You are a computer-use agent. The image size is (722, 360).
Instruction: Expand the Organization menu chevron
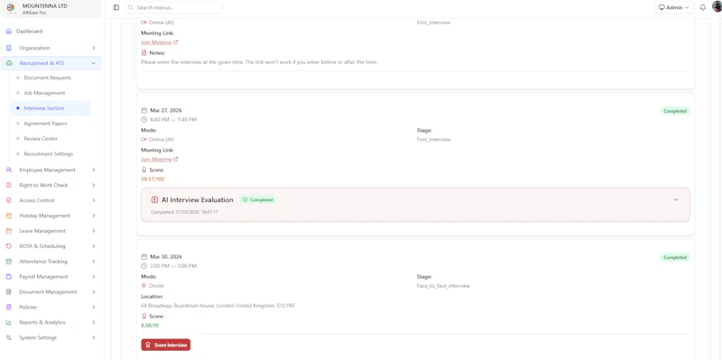point(94,48)
